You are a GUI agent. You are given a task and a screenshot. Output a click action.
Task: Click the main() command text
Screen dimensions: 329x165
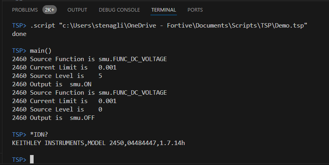41,51
